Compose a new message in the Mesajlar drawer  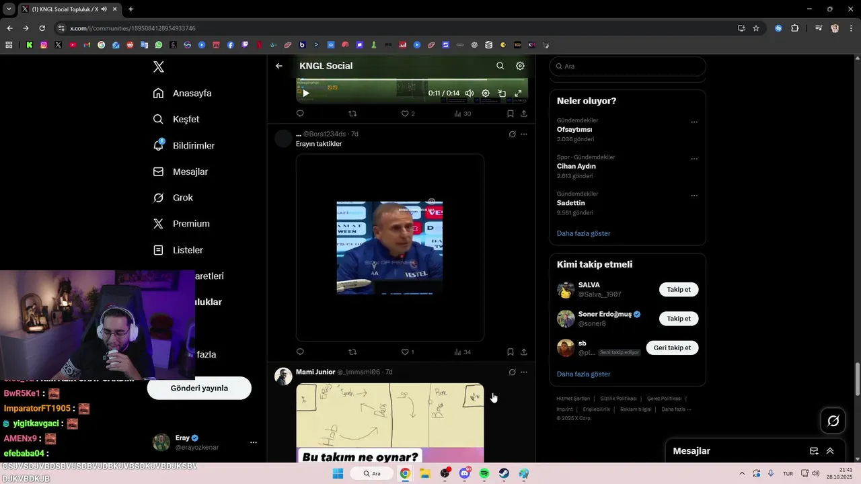click(x=814, y=451)
